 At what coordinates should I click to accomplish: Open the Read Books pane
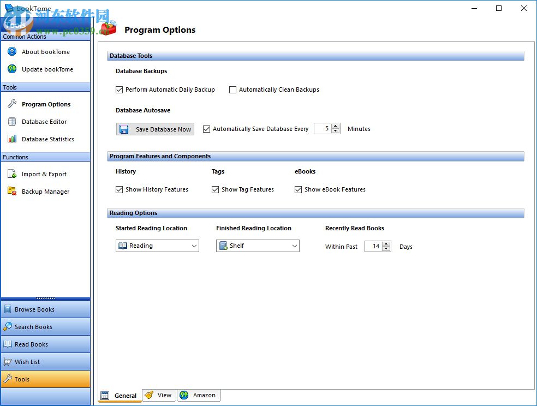tap(45, 344)
